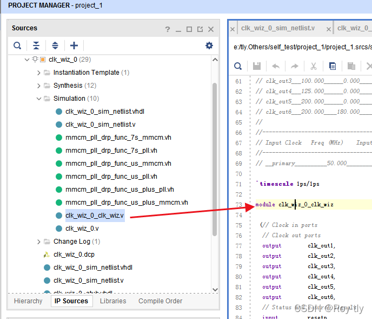This screenshot has width=372, height=319.
Task: Open Sources panel settings gear
Action: click(209, 45)
